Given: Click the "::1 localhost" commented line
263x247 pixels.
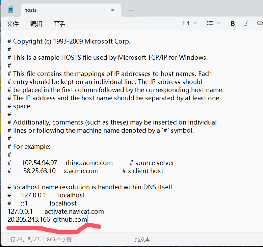Looking at the screenshot, I should 42,203.
